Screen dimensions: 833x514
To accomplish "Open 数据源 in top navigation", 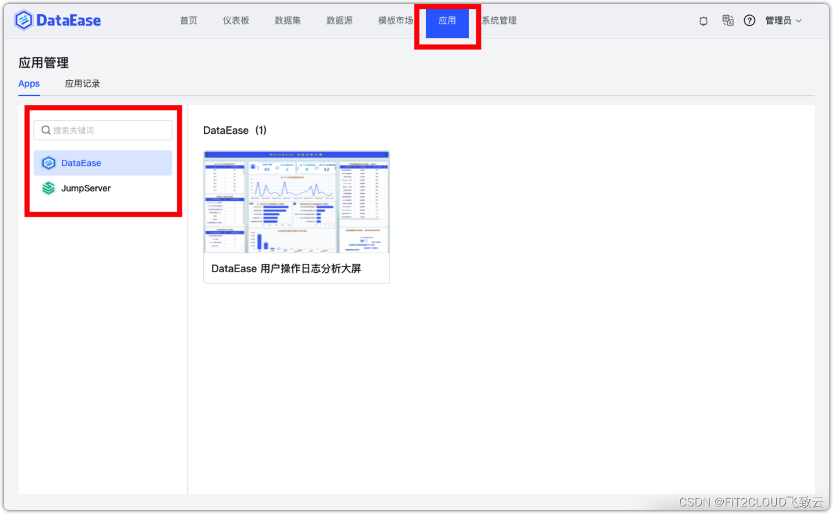I will tap(340, 21).
